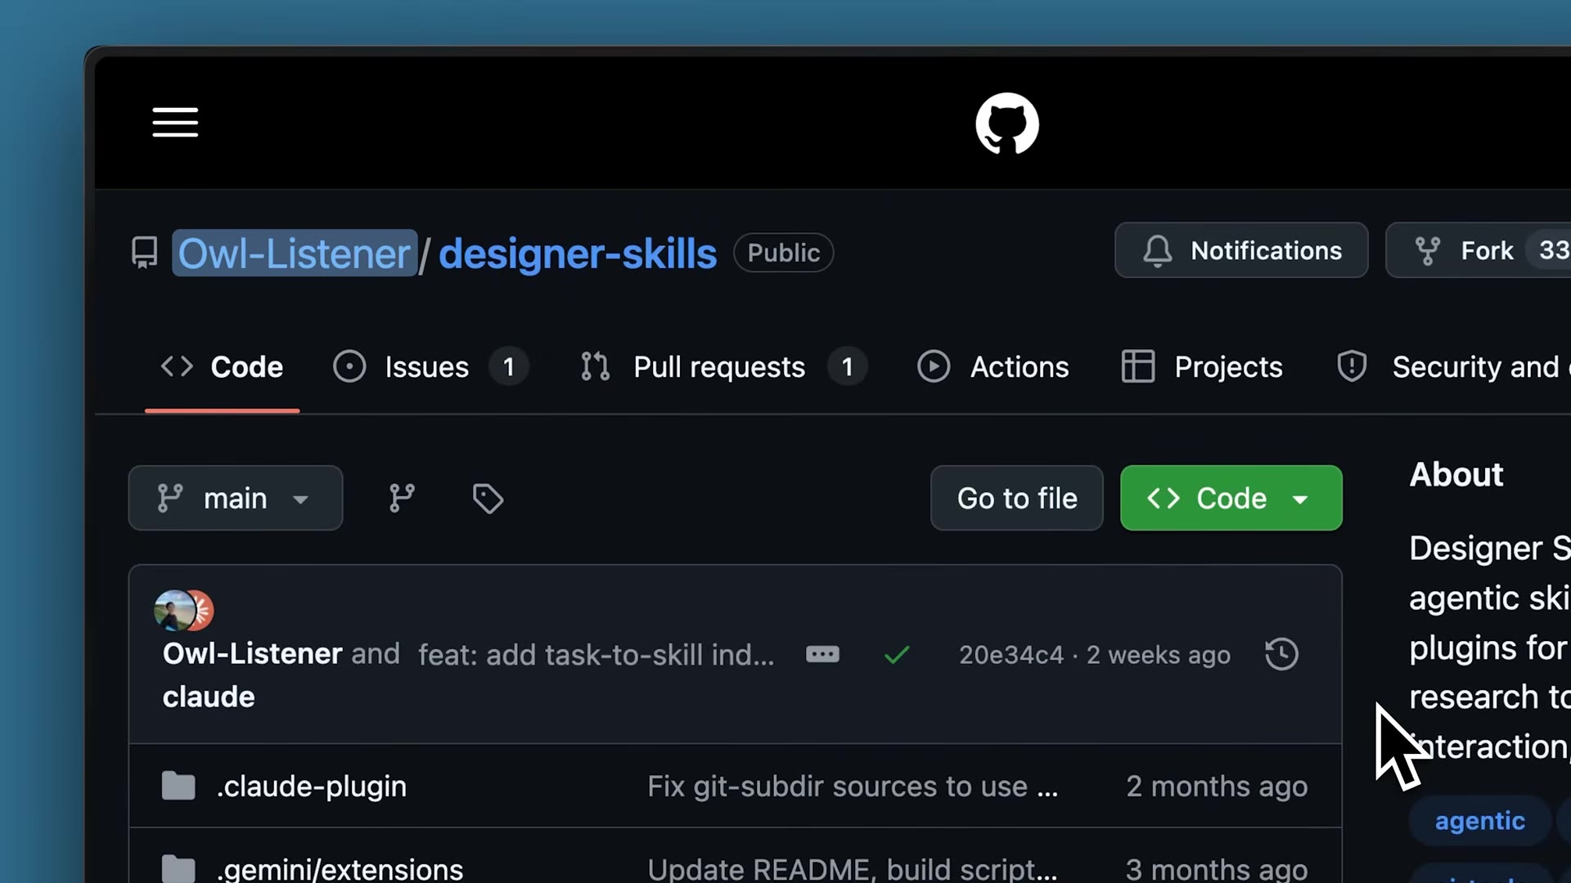This screenshot has height=883, width=1571.
Task: Switch to the Projects tab
Action: click(1202, 367)
